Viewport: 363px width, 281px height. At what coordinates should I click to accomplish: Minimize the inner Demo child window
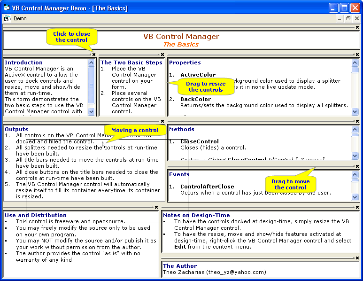(340, 19)
